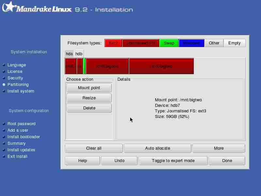
Task: Click the Root password step bullet
Action: (4, 124)
